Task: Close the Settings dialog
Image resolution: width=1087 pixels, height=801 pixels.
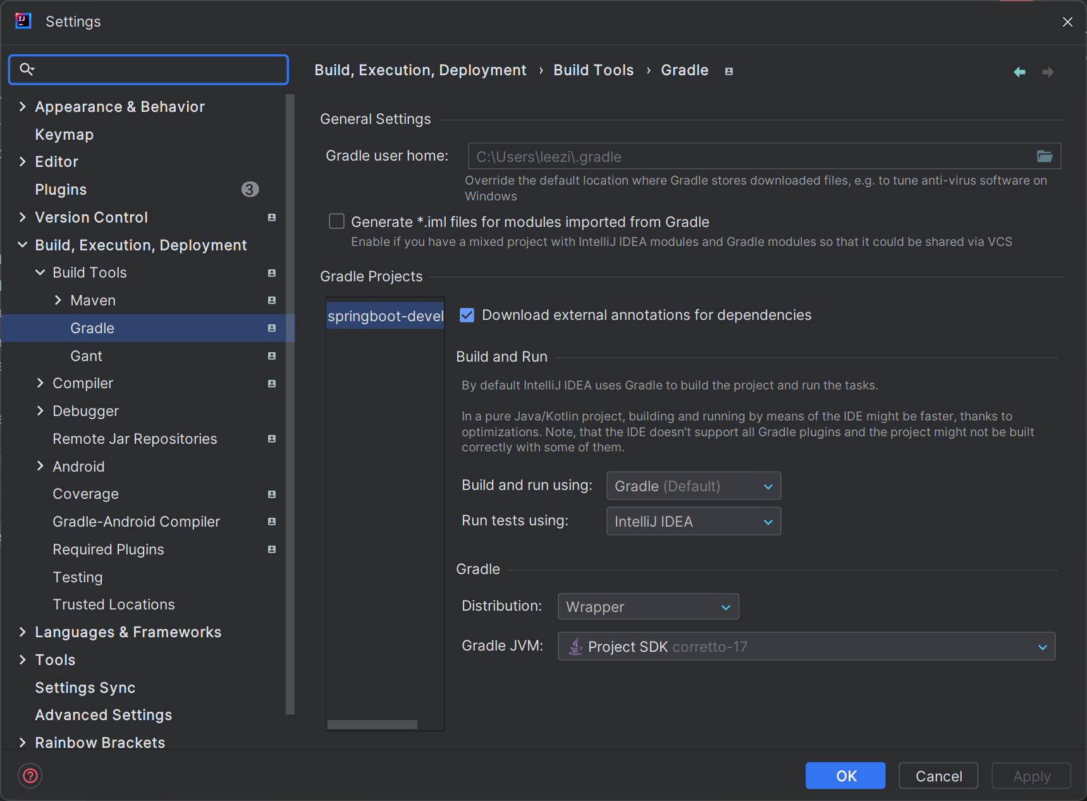Action: [1067, 21]
